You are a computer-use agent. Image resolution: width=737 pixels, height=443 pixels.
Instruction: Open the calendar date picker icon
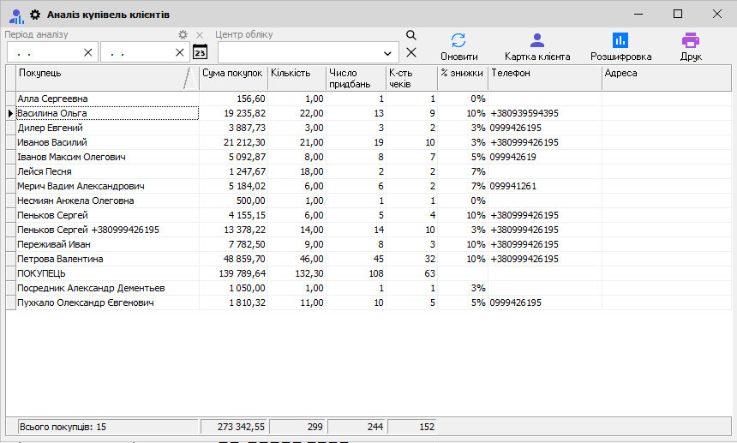200,52
